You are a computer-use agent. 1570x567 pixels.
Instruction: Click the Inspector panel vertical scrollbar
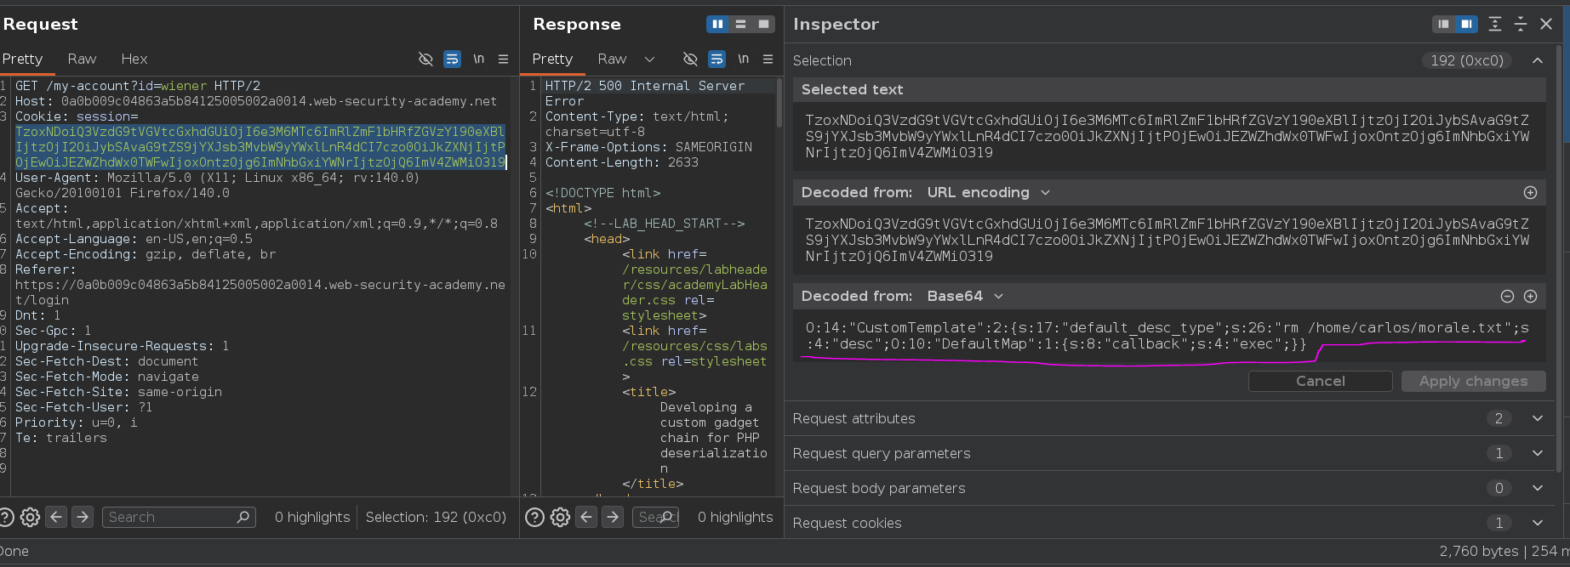1559,258
